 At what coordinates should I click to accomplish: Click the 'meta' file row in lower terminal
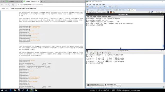coord(105,61)
